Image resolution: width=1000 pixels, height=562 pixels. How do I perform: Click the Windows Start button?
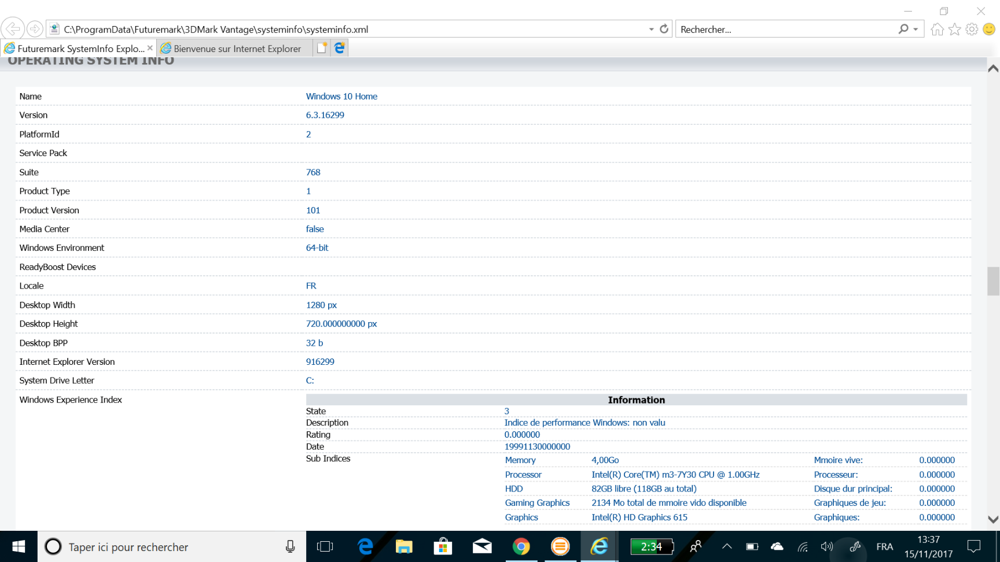[19, 546]
